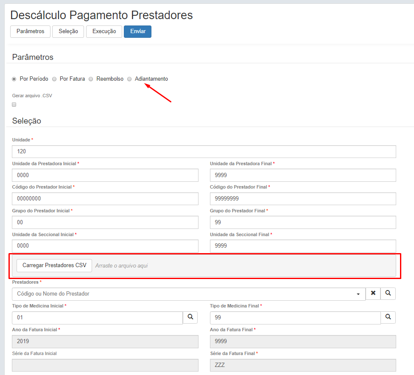Choose the Adiantamento radio option
The width and height of the screenshot is (414, 375).
(x=129, y=79)
